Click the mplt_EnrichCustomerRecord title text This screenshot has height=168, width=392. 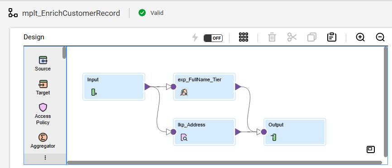(x=71, y=13)
